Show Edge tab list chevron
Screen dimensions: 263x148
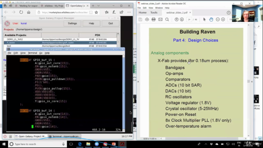coord(99,6)
